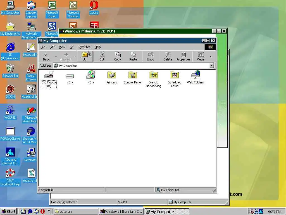Select IE (Browservice) desktop icon
The width and height of the screenshot is (286, 215).
point(10,52)
